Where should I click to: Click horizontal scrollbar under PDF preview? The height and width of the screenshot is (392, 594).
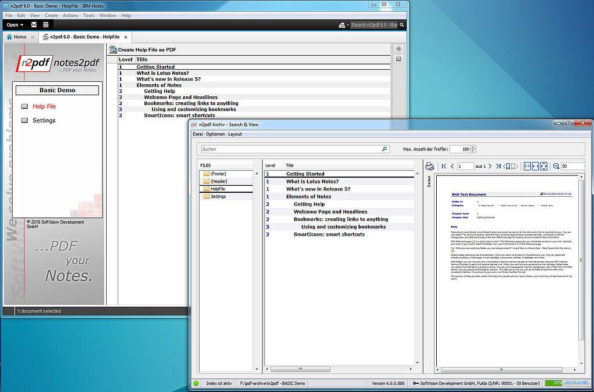[x=501, y=369]
